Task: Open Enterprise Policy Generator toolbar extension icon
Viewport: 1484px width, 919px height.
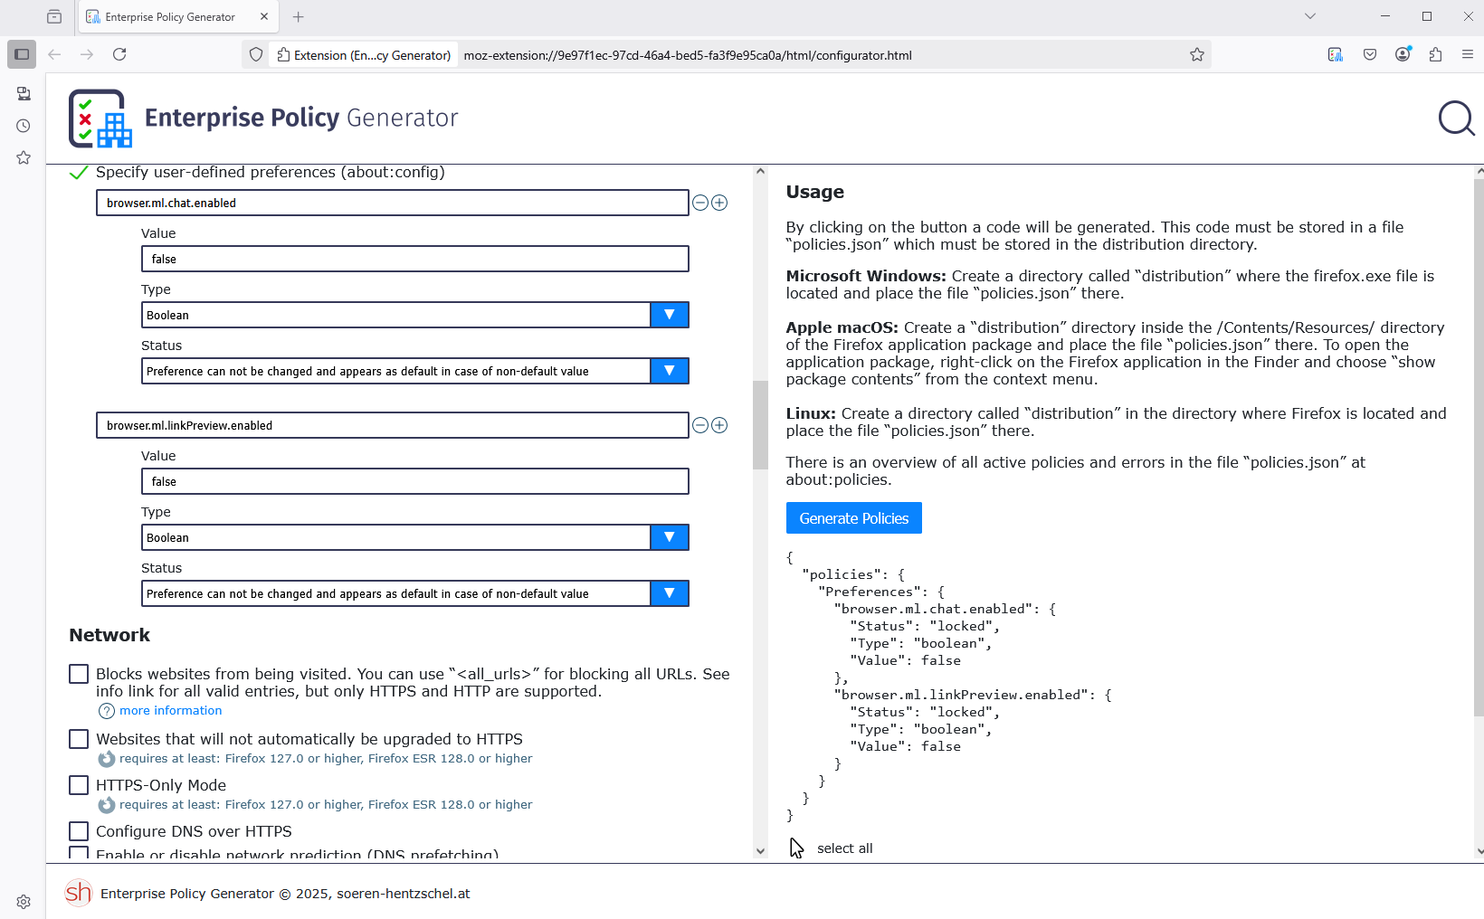Action: click(x=1336, y=54)
